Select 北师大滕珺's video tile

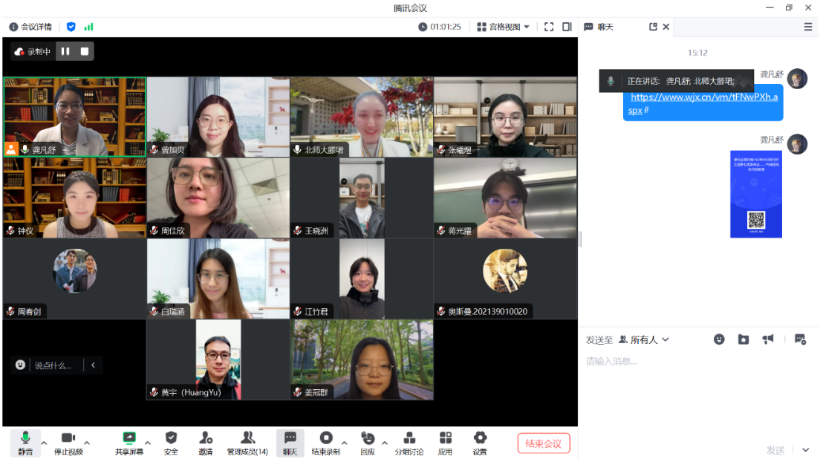362,117
